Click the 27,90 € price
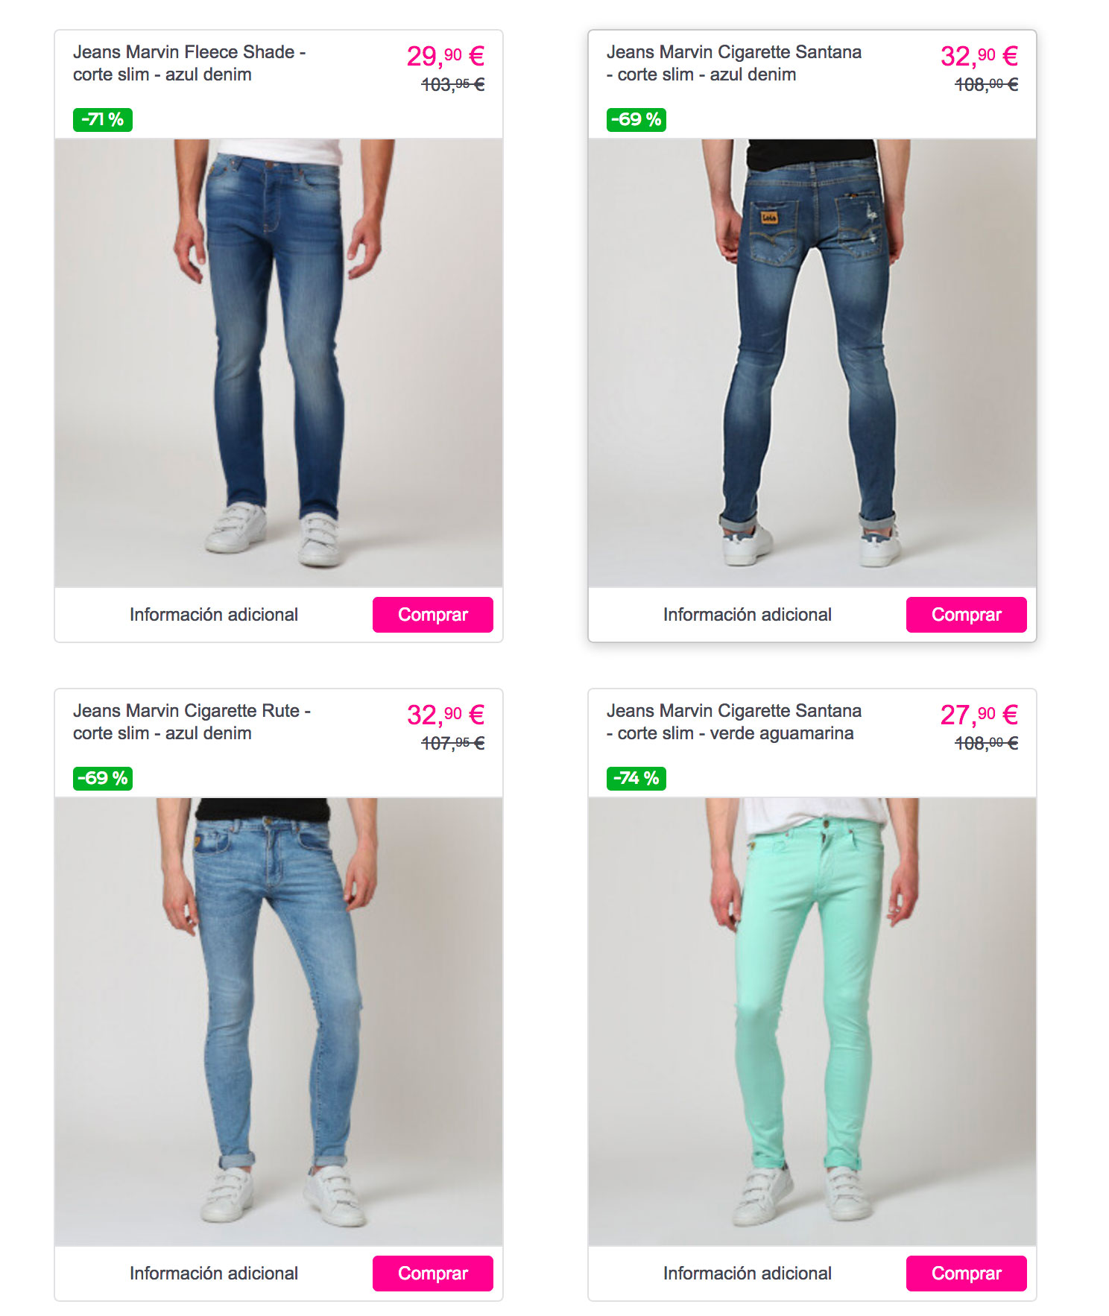1109x1316 pixels. click(979, 715)
